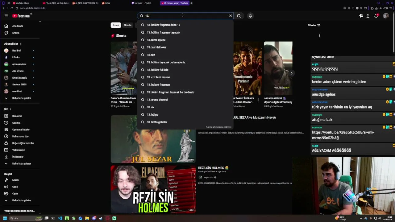Open Daha sonra izle list
The width and height of the screenshot is (395, 222).
click(20, 136)
